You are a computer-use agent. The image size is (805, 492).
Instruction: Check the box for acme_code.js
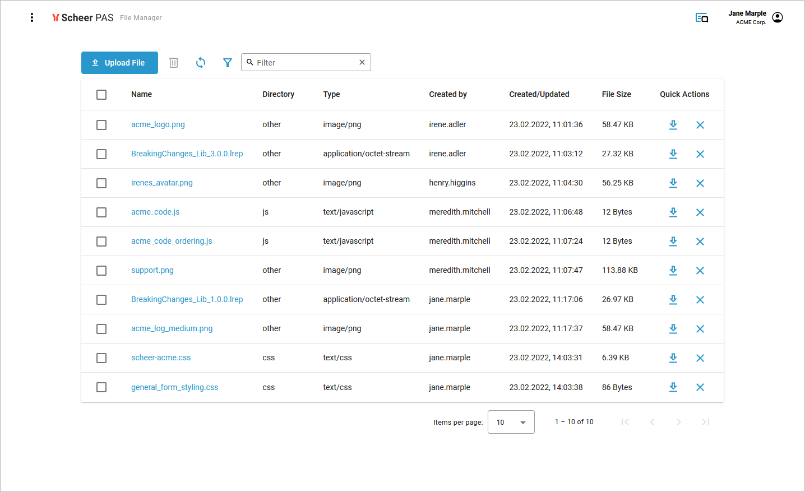[101, 212]
